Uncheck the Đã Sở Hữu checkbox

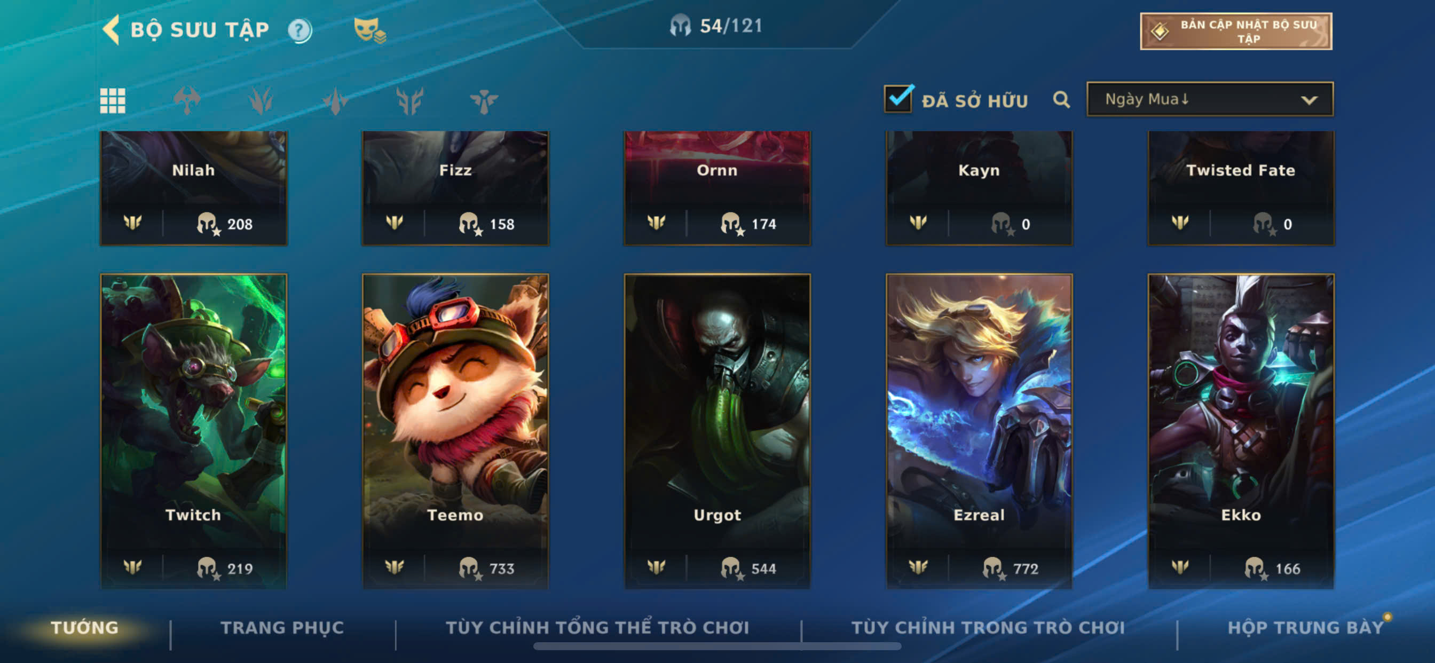tap(898, 99)
